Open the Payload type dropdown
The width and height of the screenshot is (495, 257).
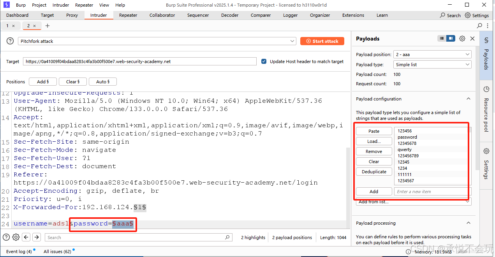(432, 65)
